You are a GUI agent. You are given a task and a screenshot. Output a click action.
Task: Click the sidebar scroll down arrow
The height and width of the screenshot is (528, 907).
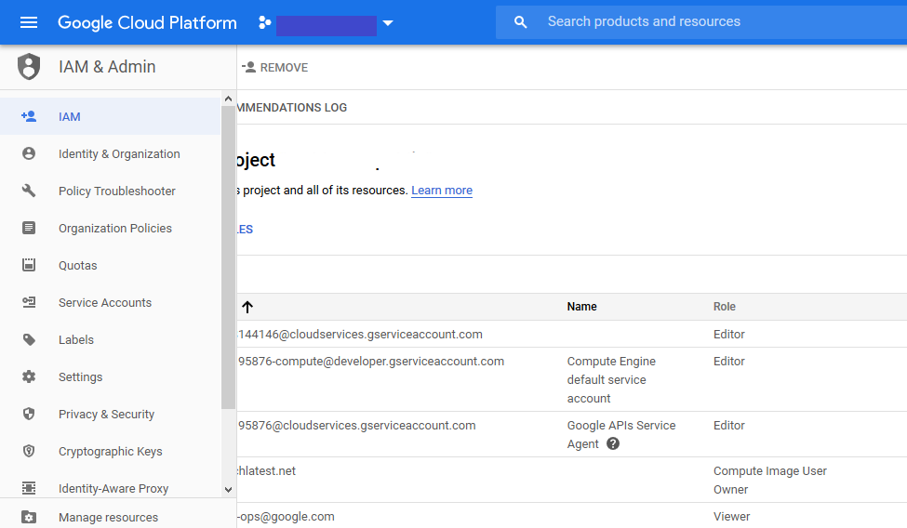(228, 489)
